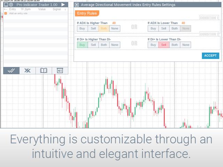The width and height of the screenshot is (223, 167).
Task: Click the Entry column header
Action: (13, 9)
